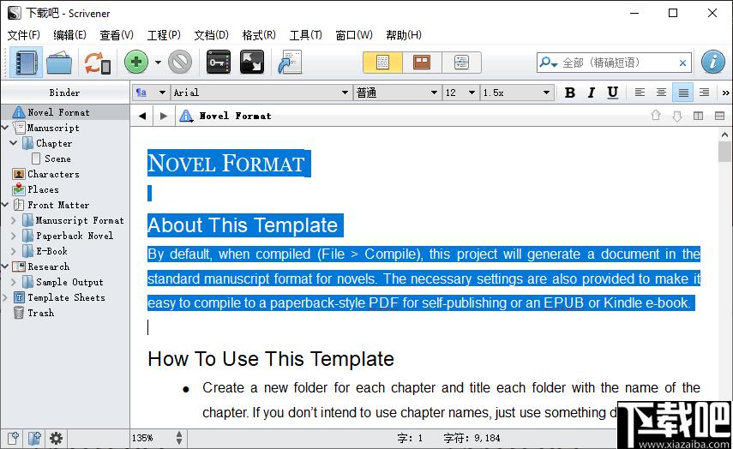Select the Scene document
Image resolution: width=733 pixels, height=449 pixels.
pos(57,159)
